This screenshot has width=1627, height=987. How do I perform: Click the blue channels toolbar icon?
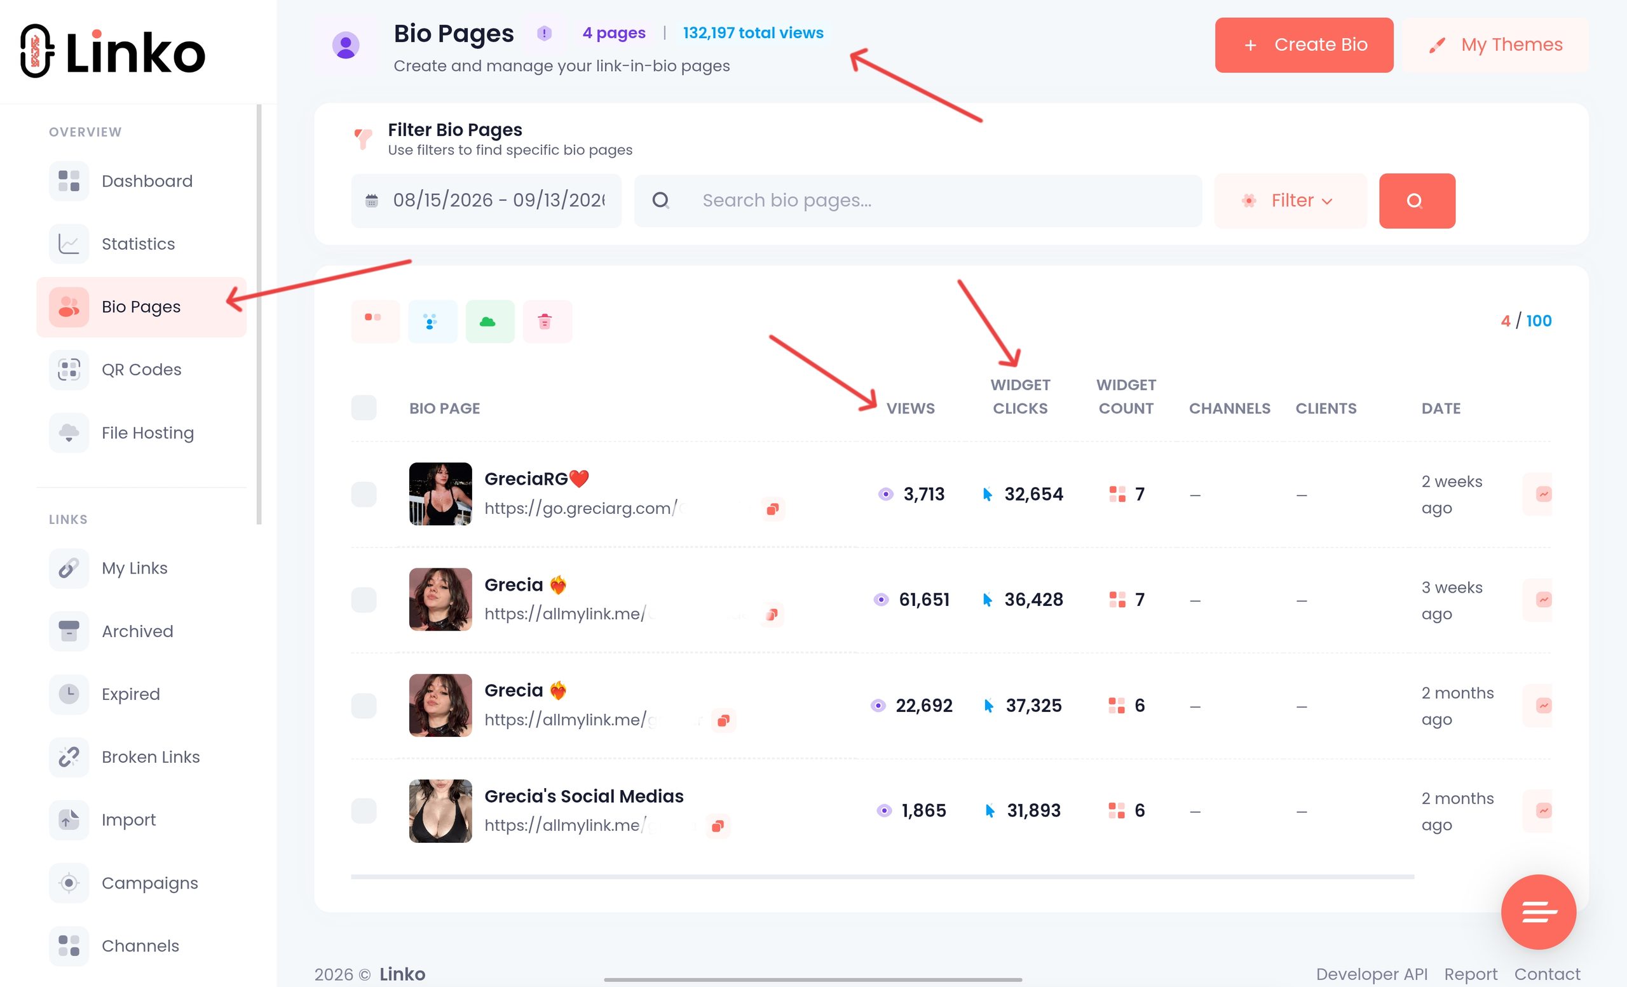click(x=433, y=321)
